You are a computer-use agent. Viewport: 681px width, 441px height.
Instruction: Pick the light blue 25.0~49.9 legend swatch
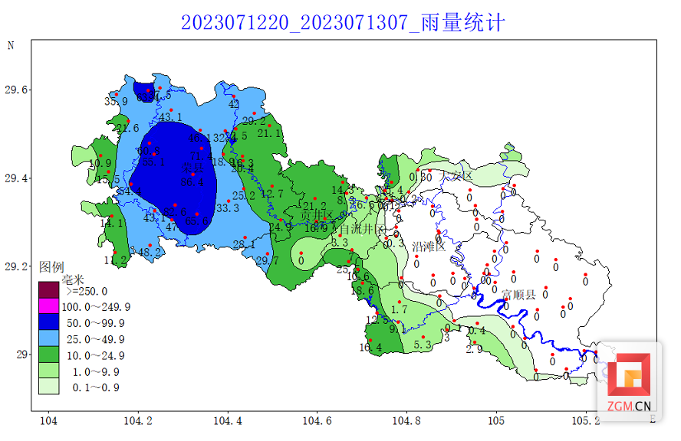[48, 338]
